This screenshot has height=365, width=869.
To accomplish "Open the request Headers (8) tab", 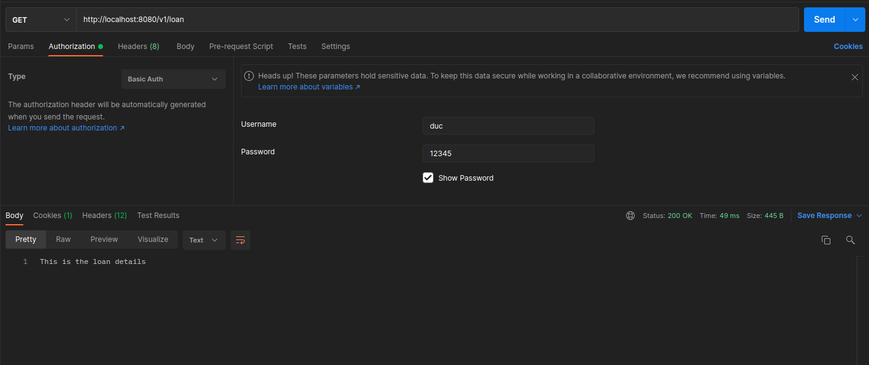I will 138,47.
